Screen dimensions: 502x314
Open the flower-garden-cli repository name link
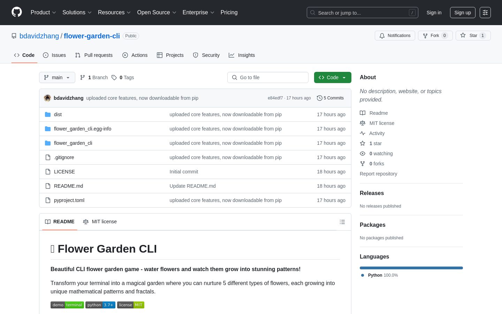pos(92,36)
